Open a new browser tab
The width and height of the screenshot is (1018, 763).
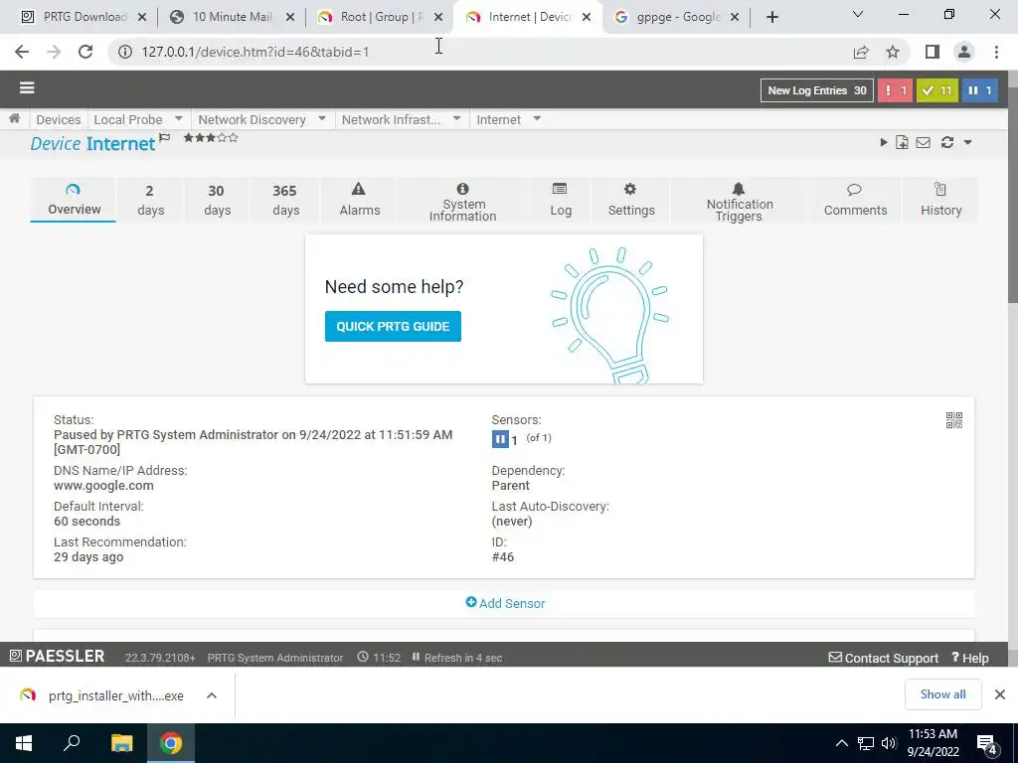[x=771, y=17]
